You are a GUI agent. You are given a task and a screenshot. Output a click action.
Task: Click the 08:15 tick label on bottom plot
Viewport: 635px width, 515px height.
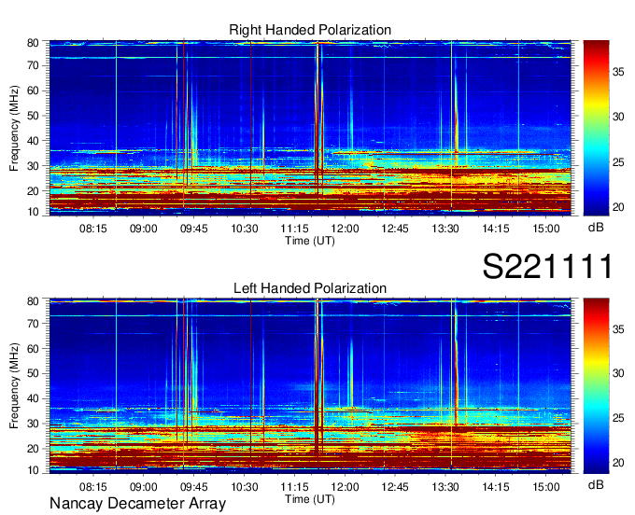[93, 487]
